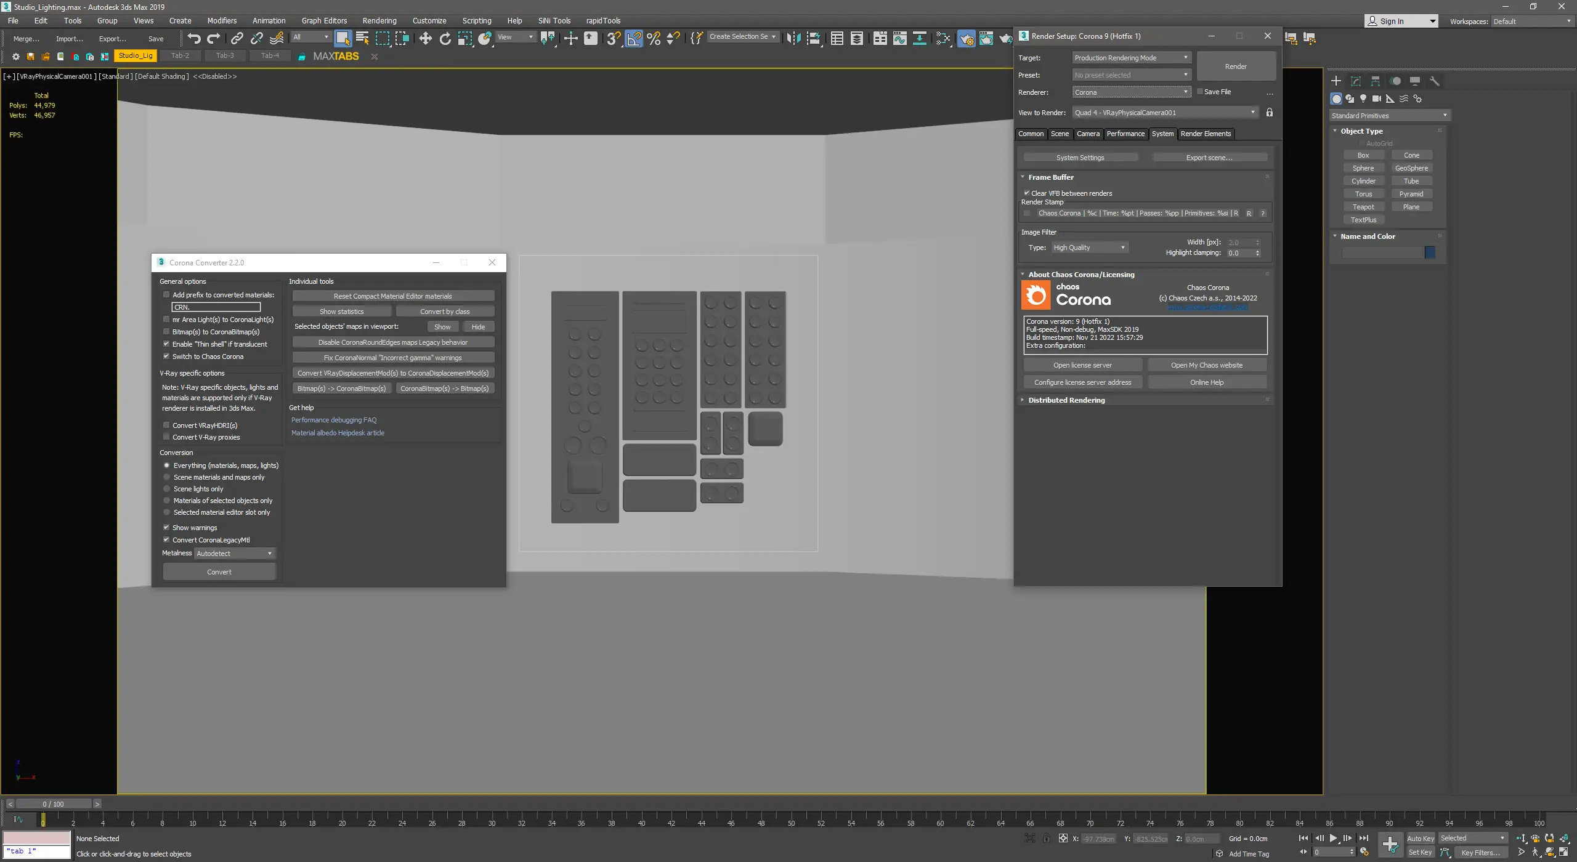This screenshot has height=862, width=1577.
Task: Click the Undo arrow icon
Action: coord(194,38)
